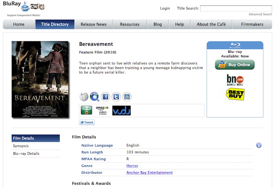Open the film's Facebook page icon

pos(106,97)
